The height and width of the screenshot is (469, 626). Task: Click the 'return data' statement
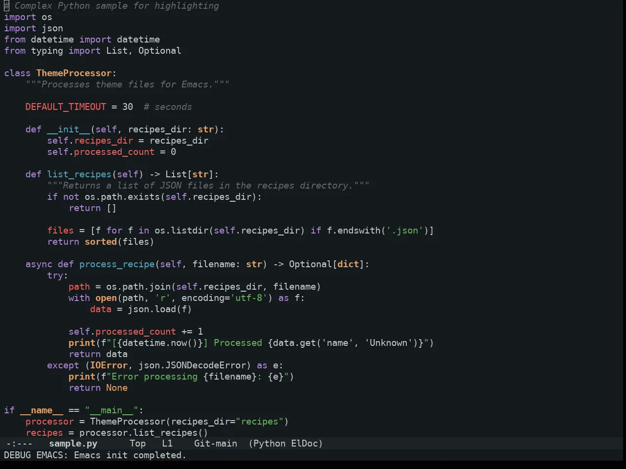tap(98, 354)
